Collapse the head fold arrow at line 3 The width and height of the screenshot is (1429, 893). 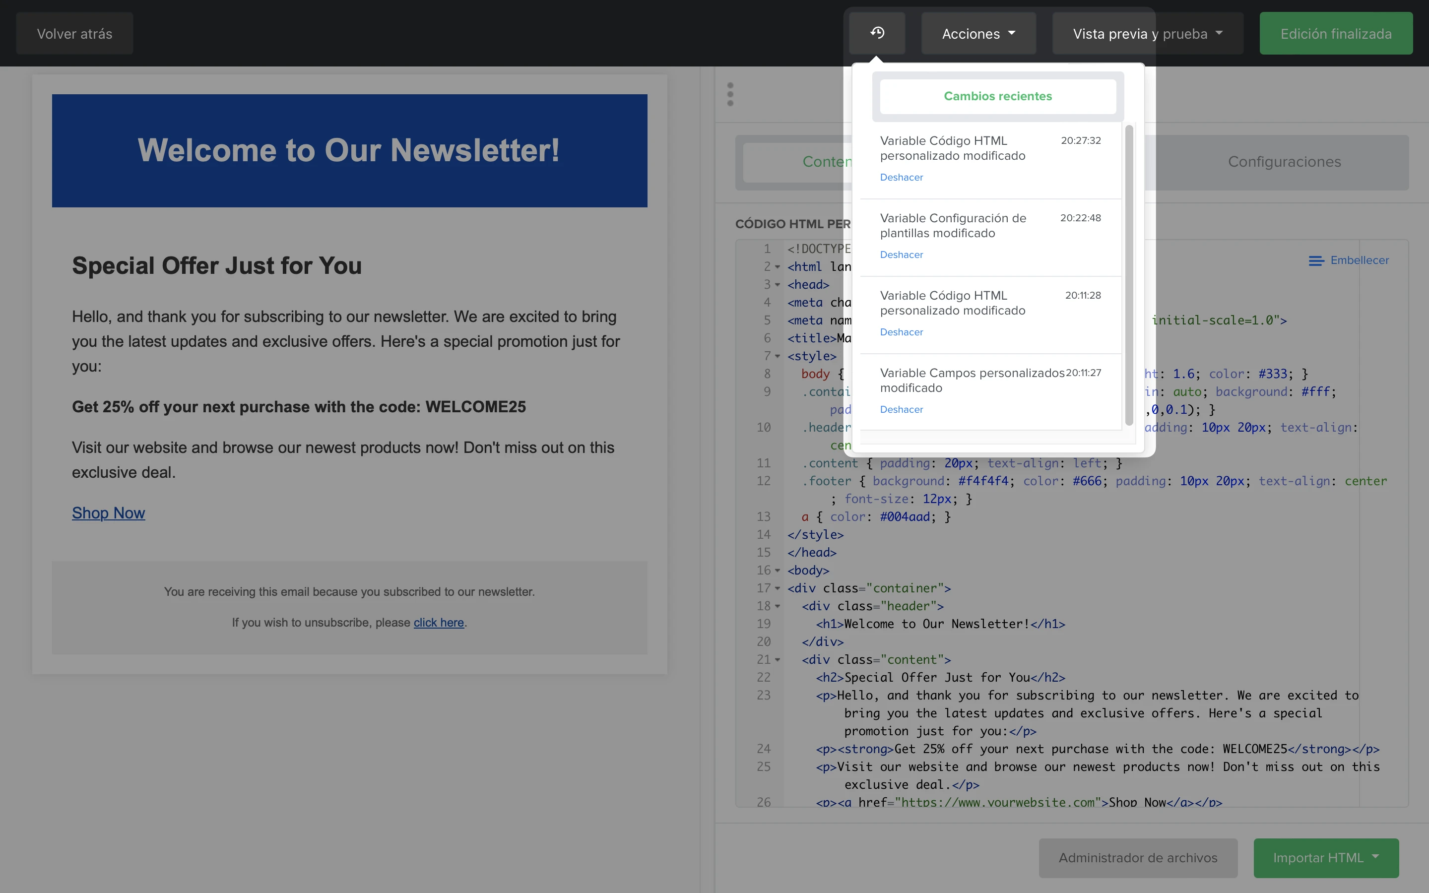point(778,285)
